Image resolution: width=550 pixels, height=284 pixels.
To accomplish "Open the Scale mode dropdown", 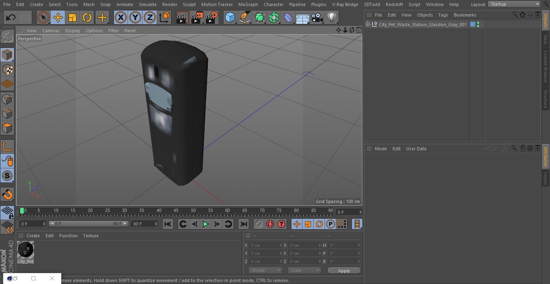I will click(x=304, y=270).
